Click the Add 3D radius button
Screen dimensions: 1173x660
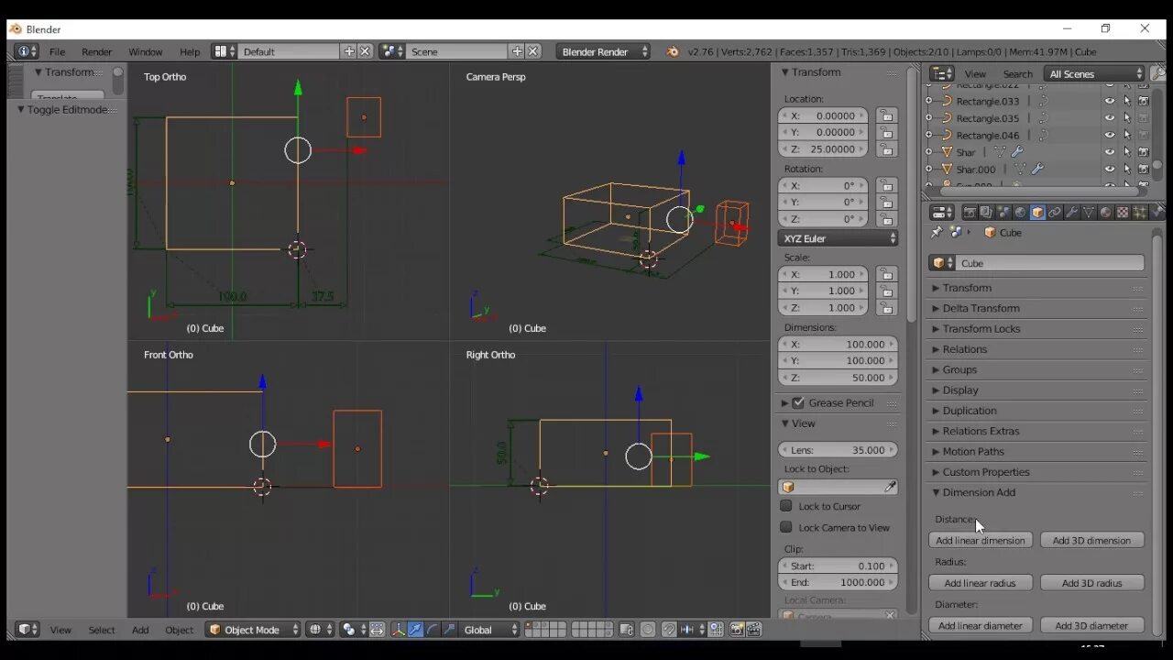tap(1091, 583)
